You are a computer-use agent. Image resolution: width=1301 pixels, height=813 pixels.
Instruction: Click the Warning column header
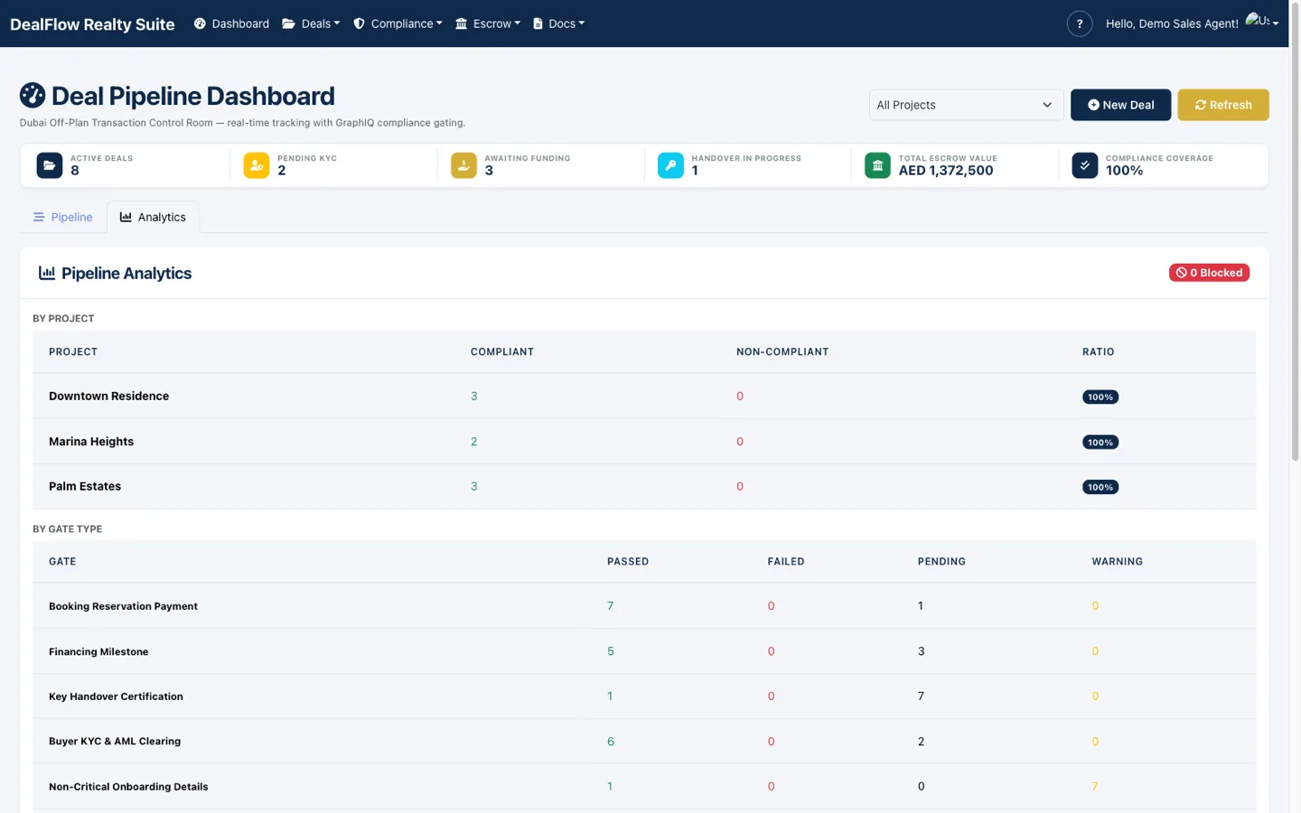click(x=1117, y=561)
